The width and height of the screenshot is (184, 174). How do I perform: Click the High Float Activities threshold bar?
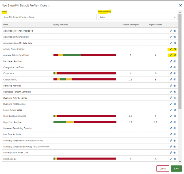pos(85,122)
